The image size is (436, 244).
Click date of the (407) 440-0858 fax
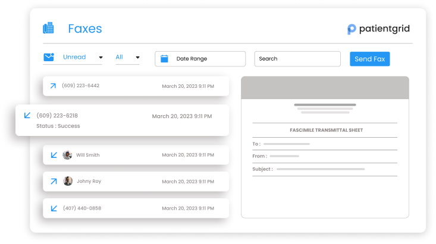tap(188, 208)
